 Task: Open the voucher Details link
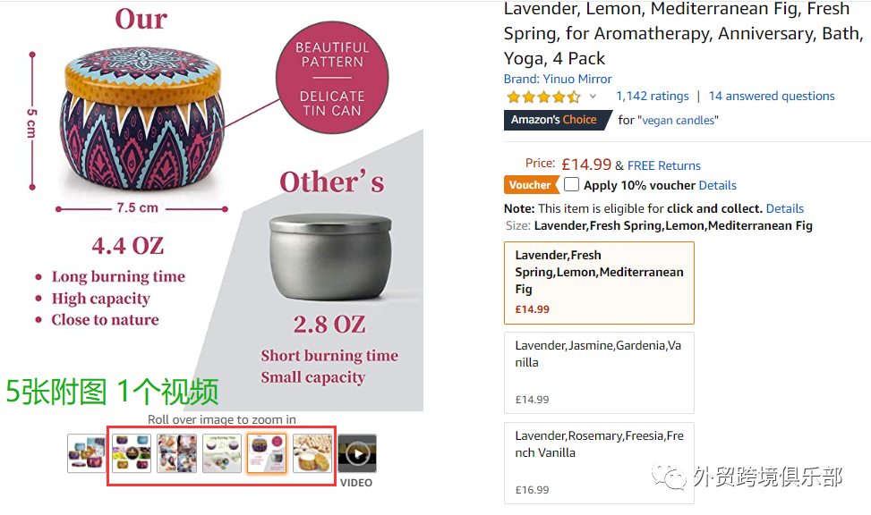pyautogui.click(x=718, y=185)
